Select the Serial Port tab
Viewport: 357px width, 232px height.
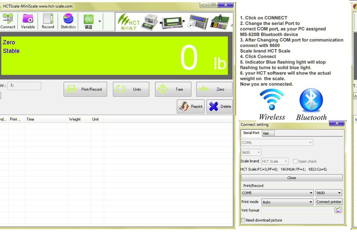click(251, 133)
